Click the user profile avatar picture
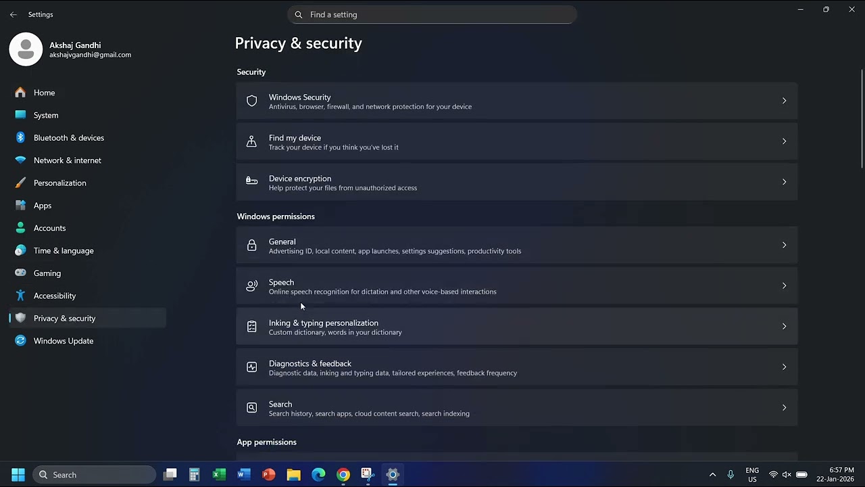The width and height of the screenshot is (865, 487). pyautogui.click(x=26, y=49)
